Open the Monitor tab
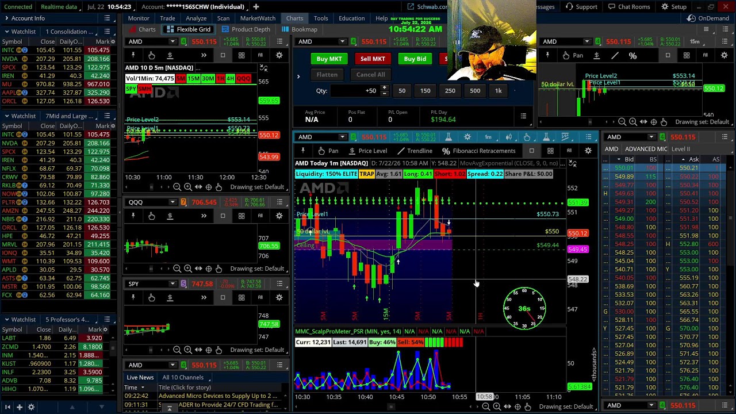The width and height of the screenshot is (736, 414). tap(139, 18)
